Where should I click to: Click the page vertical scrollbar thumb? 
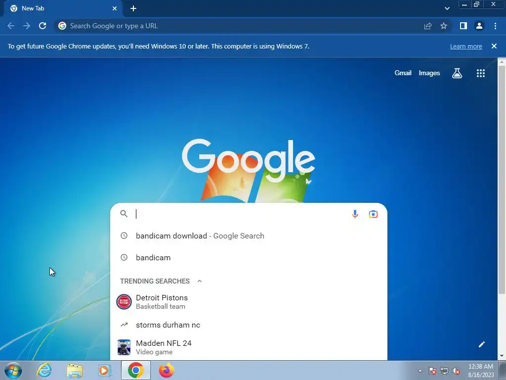[x=502, y=180]
